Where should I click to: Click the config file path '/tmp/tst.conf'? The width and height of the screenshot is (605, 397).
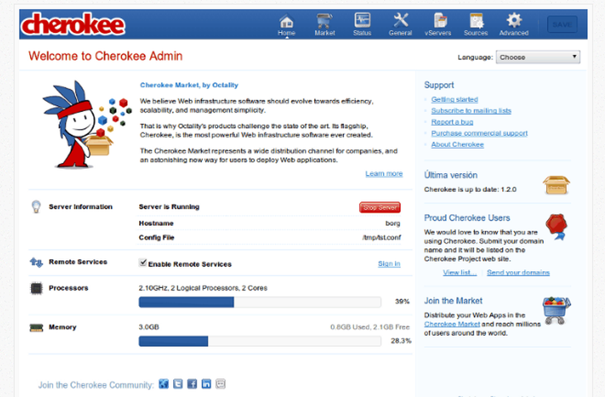[x=381, y=238]
